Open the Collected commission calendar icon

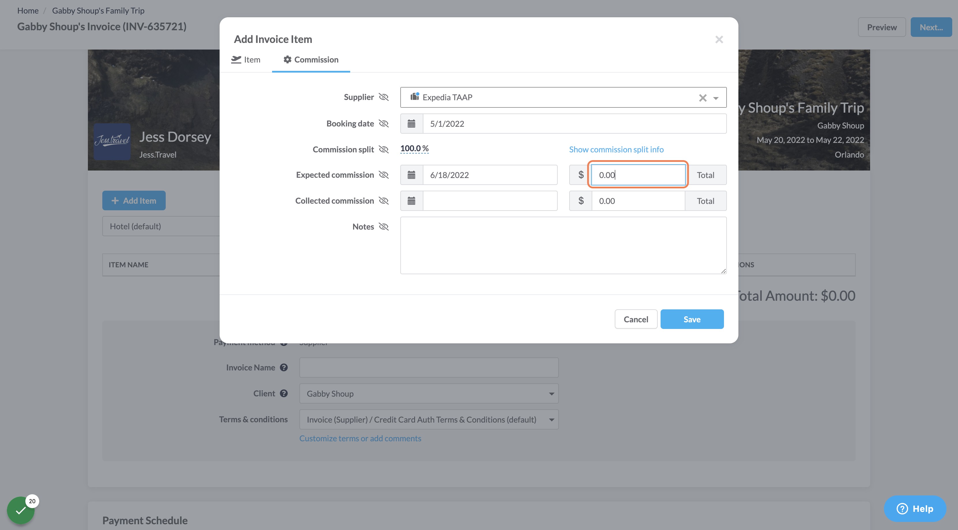(411, 201)
